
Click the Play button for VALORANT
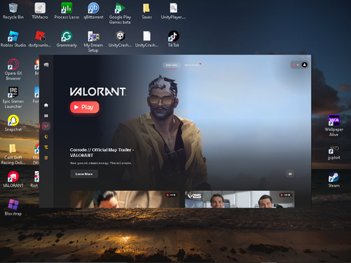point(84,107)
